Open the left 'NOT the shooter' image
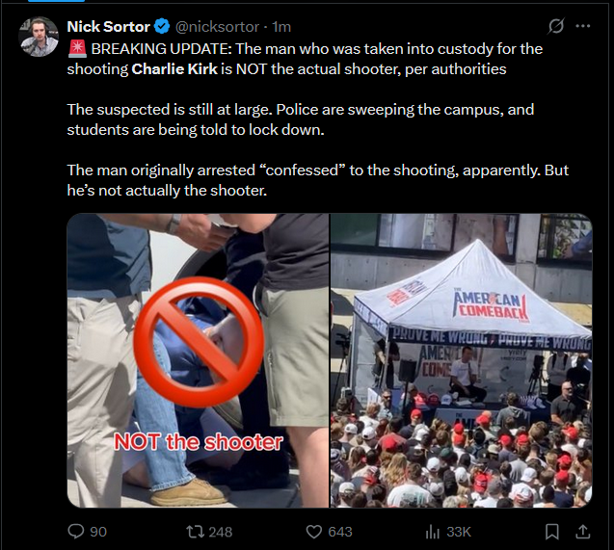 click(198, 360)
